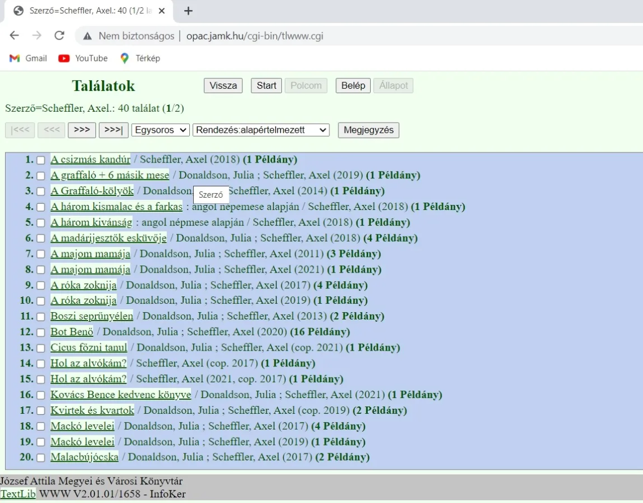This screenshot has height=503, width=643.
Task: Follow the TextLib footer link
Action: pyautogui.click(x=18, y=495)
